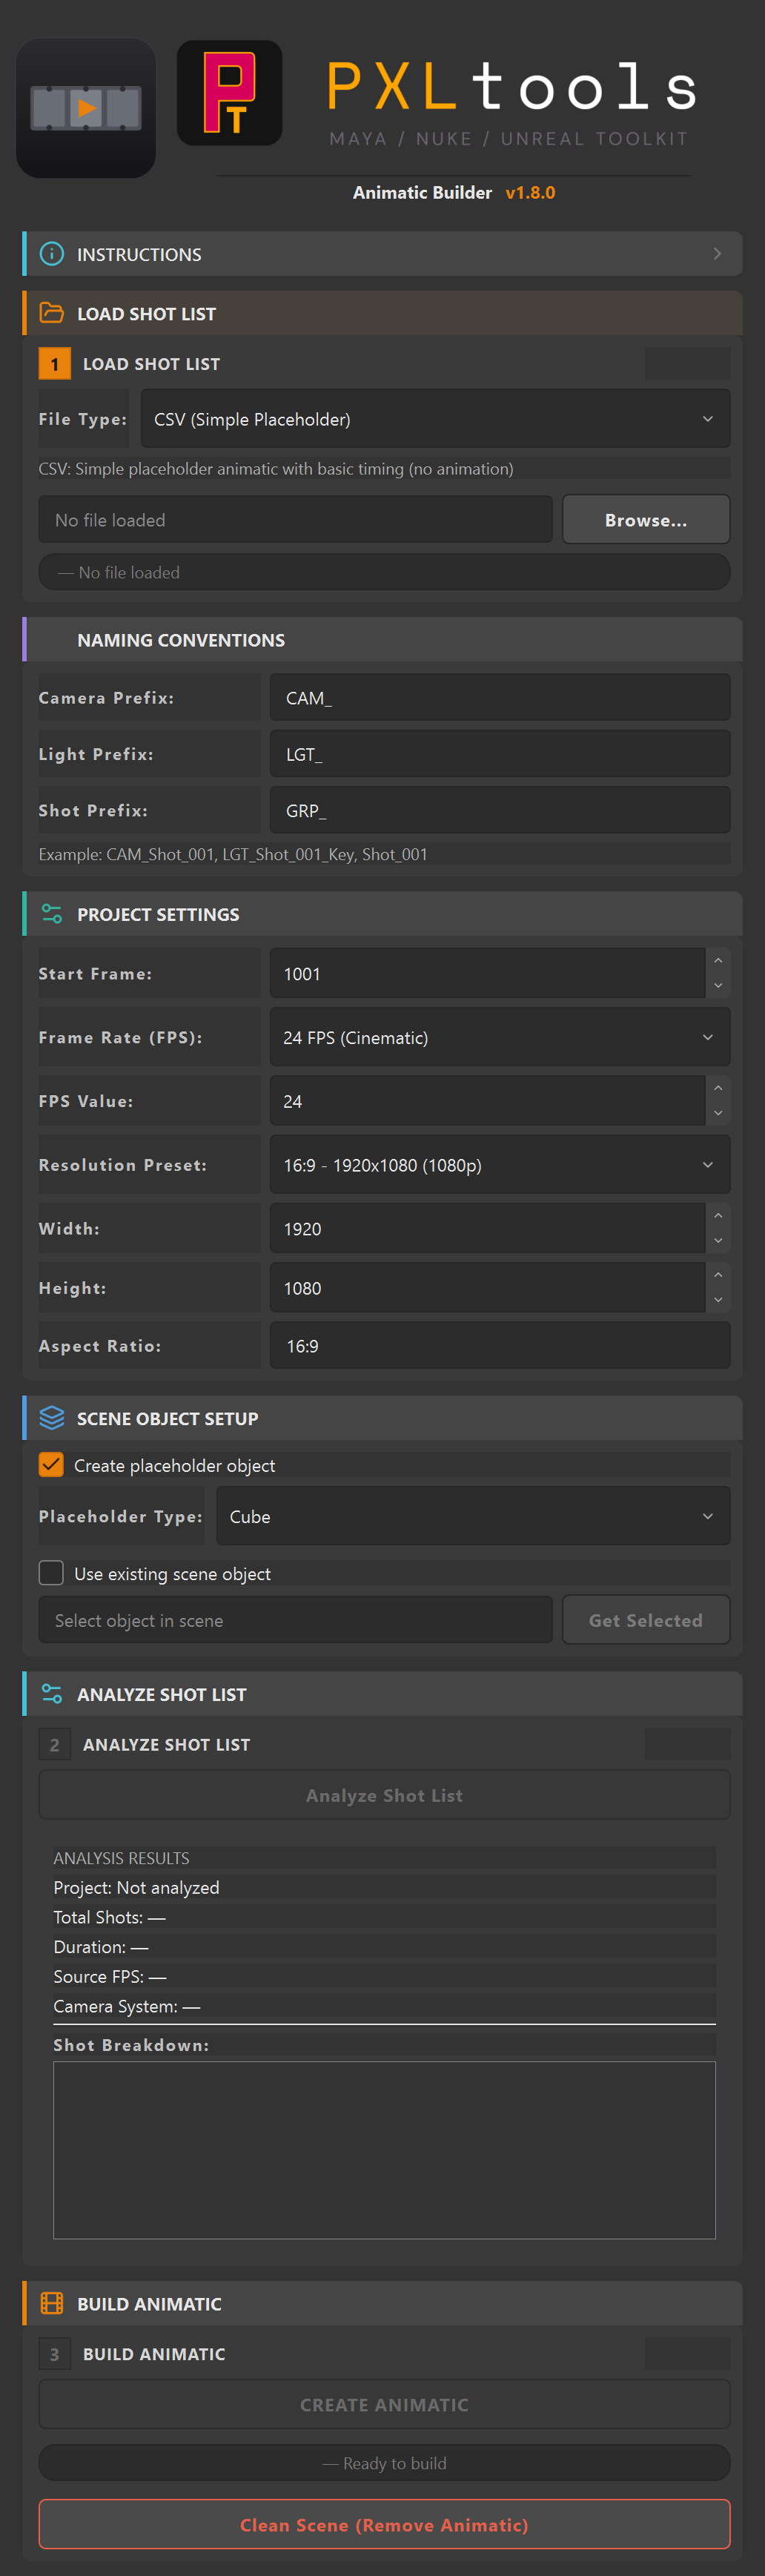Click the SCENE OBJECT SETUP section header
Image resolution: width=765 pixels, height=2576 pixels.
point(382,1418)
